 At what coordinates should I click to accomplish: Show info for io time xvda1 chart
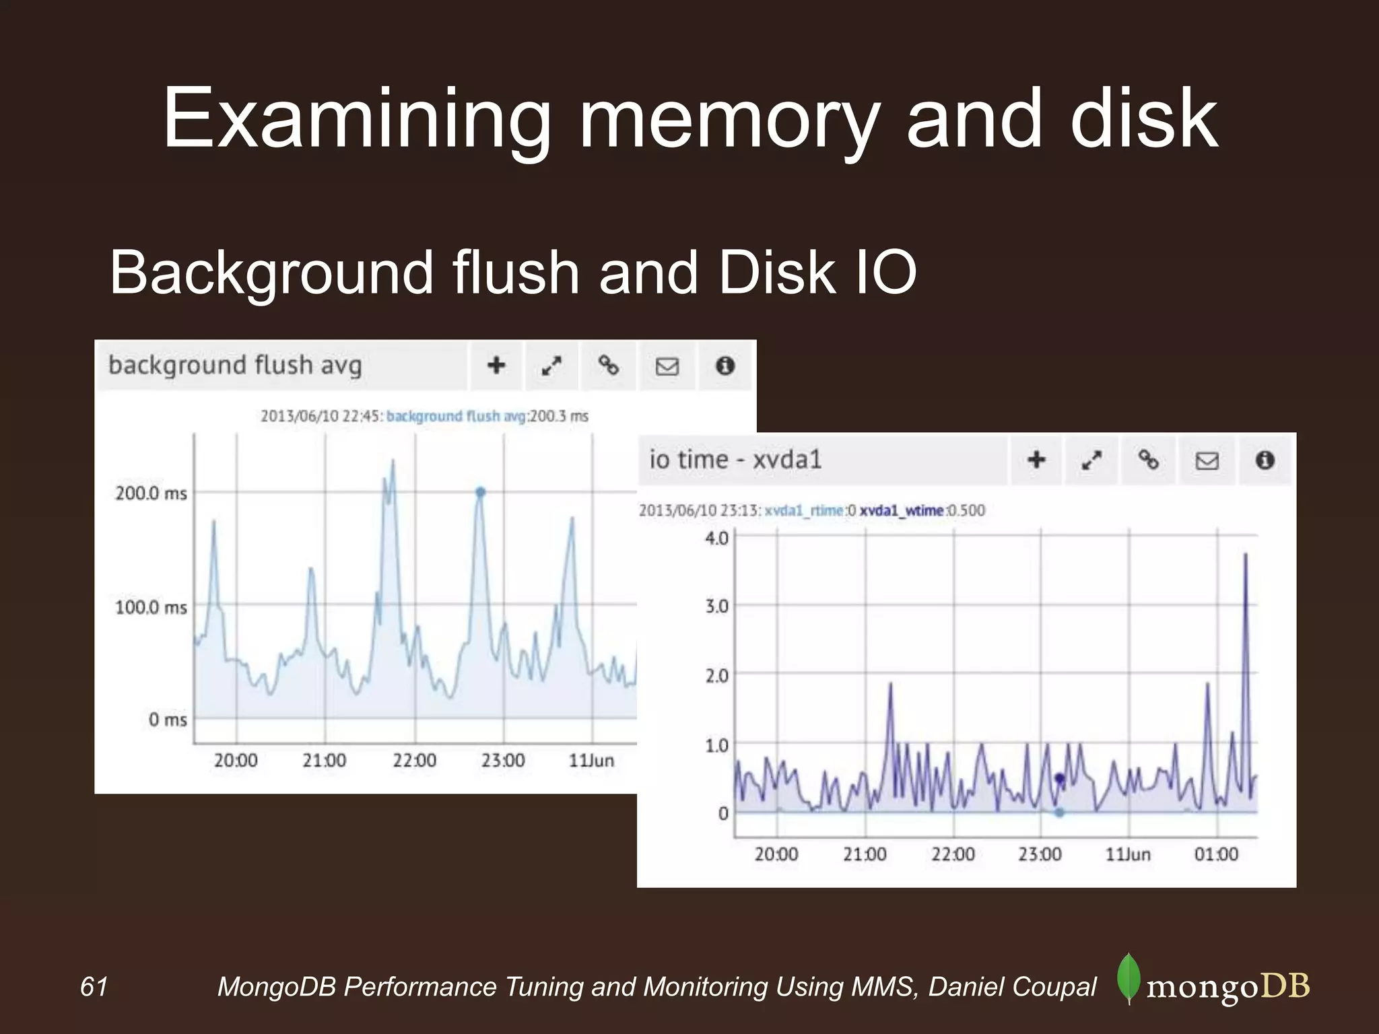point(1265,460)
